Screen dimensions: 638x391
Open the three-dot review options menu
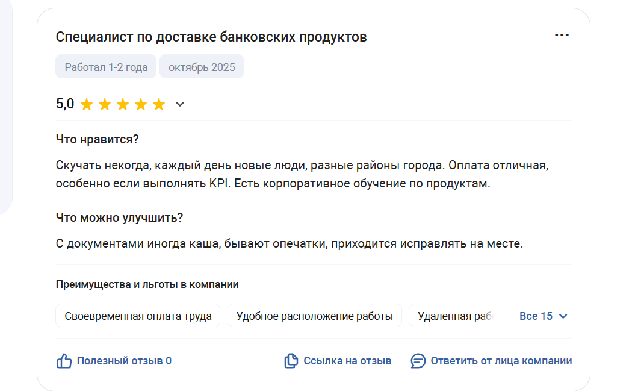[x=562, y=36]
